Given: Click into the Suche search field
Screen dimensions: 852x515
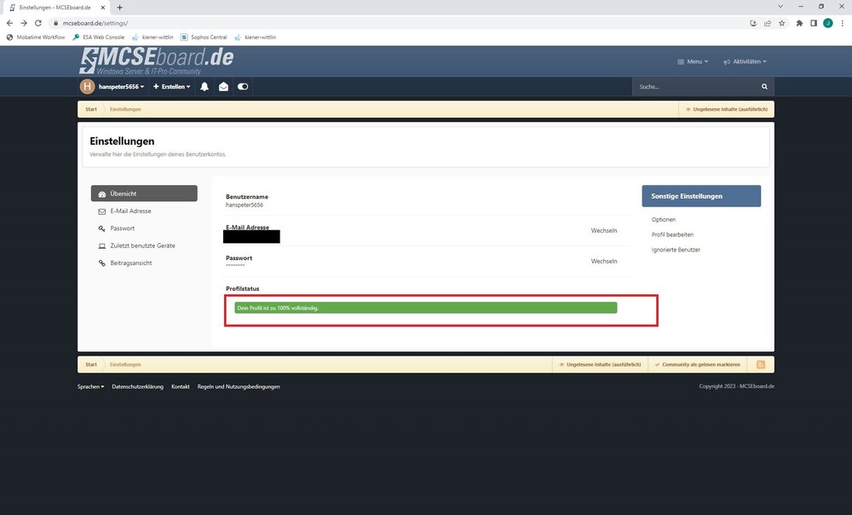Looking at the screenshot, I should (x=694, y=87).
